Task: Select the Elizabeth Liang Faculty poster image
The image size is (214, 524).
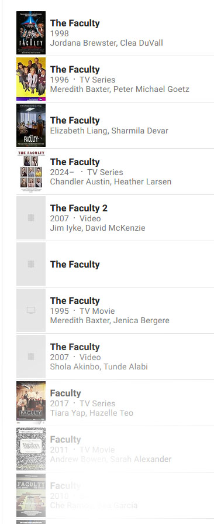Action: pyautogui.click(x=31, y=125)
